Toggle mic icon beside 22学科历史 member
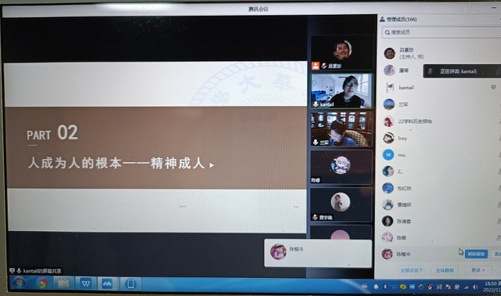This screenshot has width=501, height=296. coord(499,121)
